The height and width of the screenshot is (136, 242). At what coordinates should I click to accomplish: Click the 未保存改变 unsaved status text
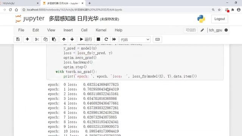(109, 19)
